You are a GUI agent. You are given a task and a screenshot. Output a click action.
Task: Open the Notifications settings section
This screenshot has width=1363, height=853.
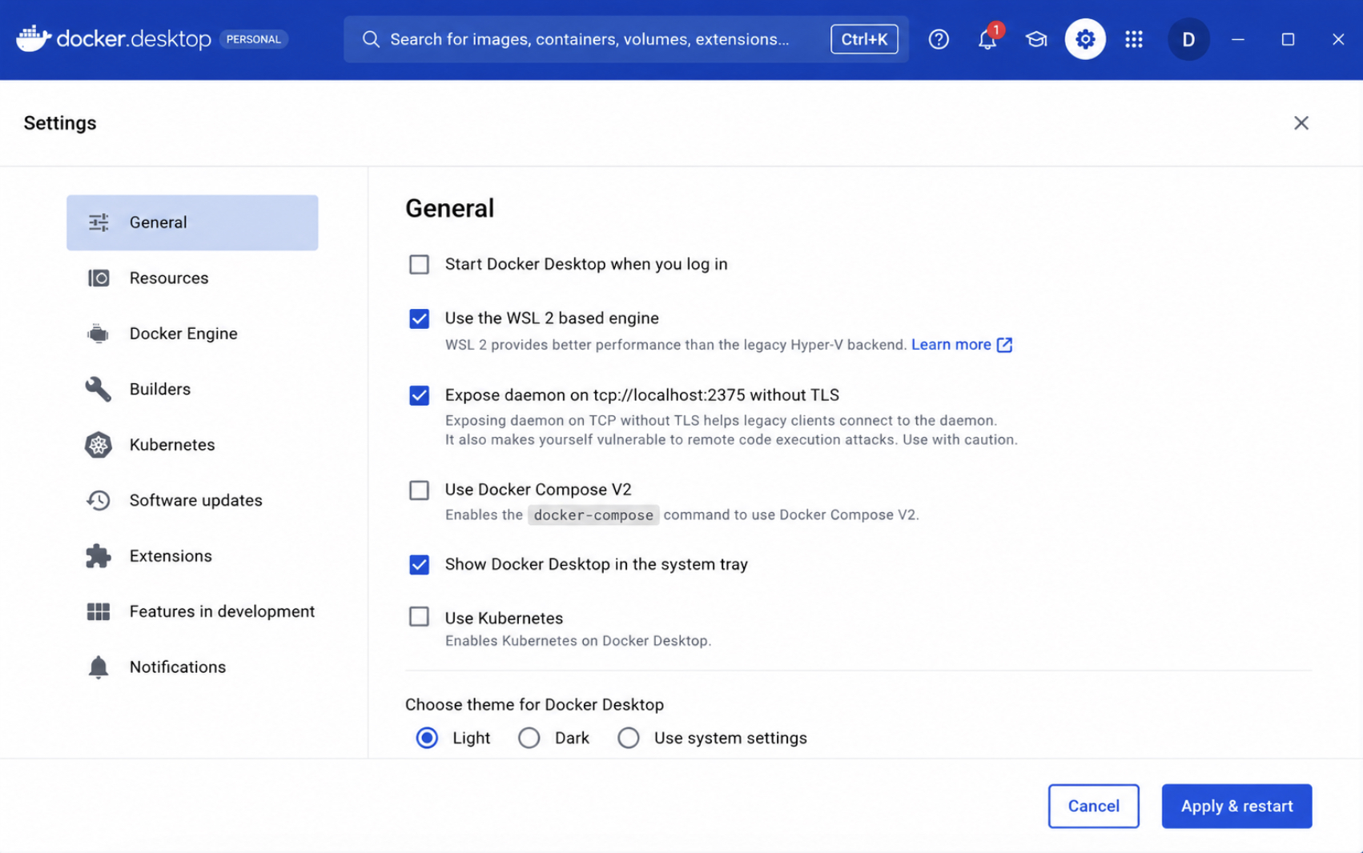[192, 667]
